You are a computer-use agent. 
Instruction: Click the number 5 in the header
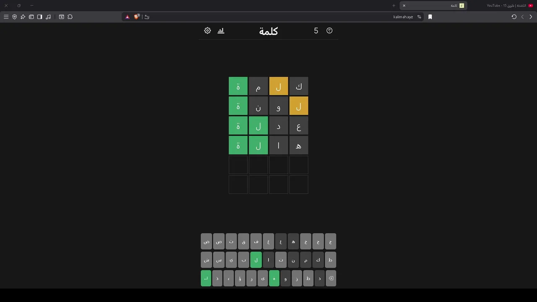[x=316, y=31]
